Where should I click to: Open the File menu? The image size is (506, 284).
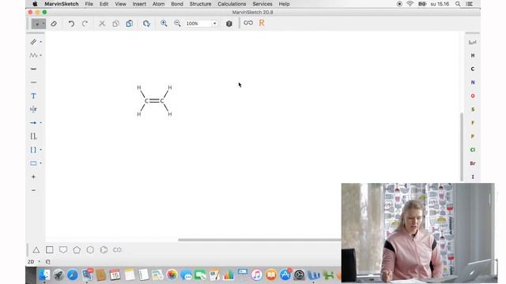pos(89,4)
